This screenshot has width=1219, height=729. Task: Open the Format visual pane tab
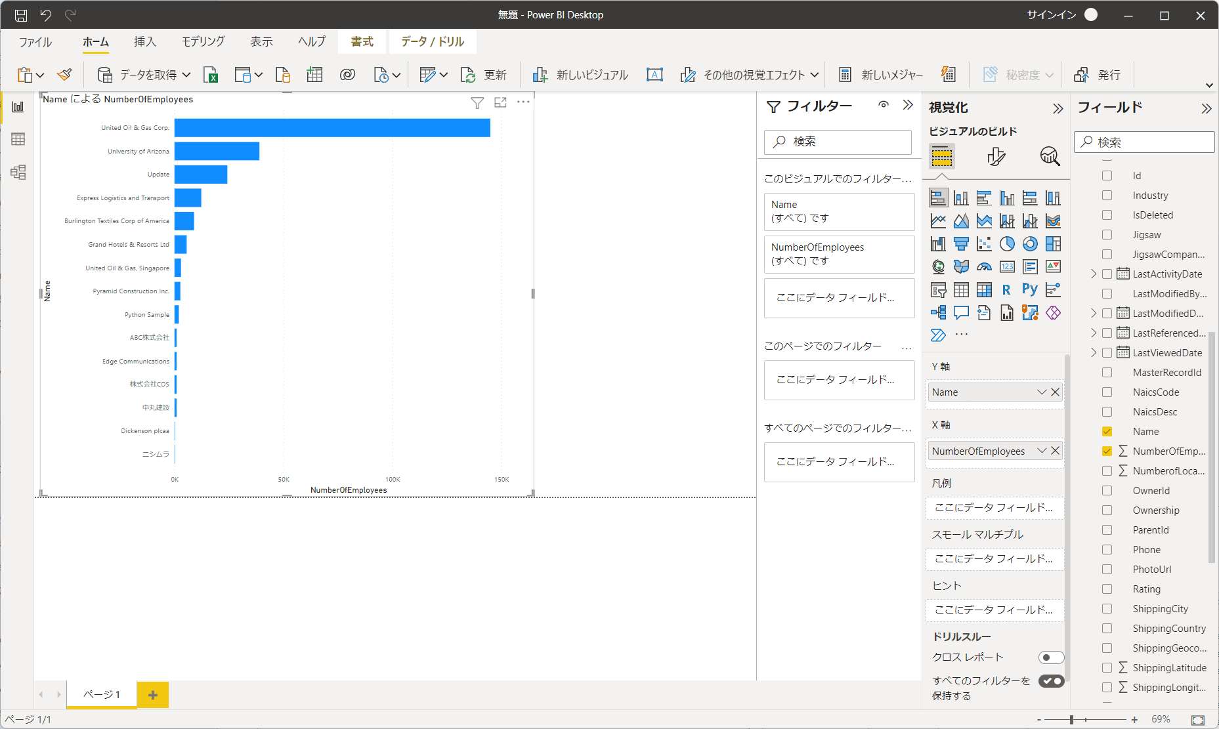996,156
